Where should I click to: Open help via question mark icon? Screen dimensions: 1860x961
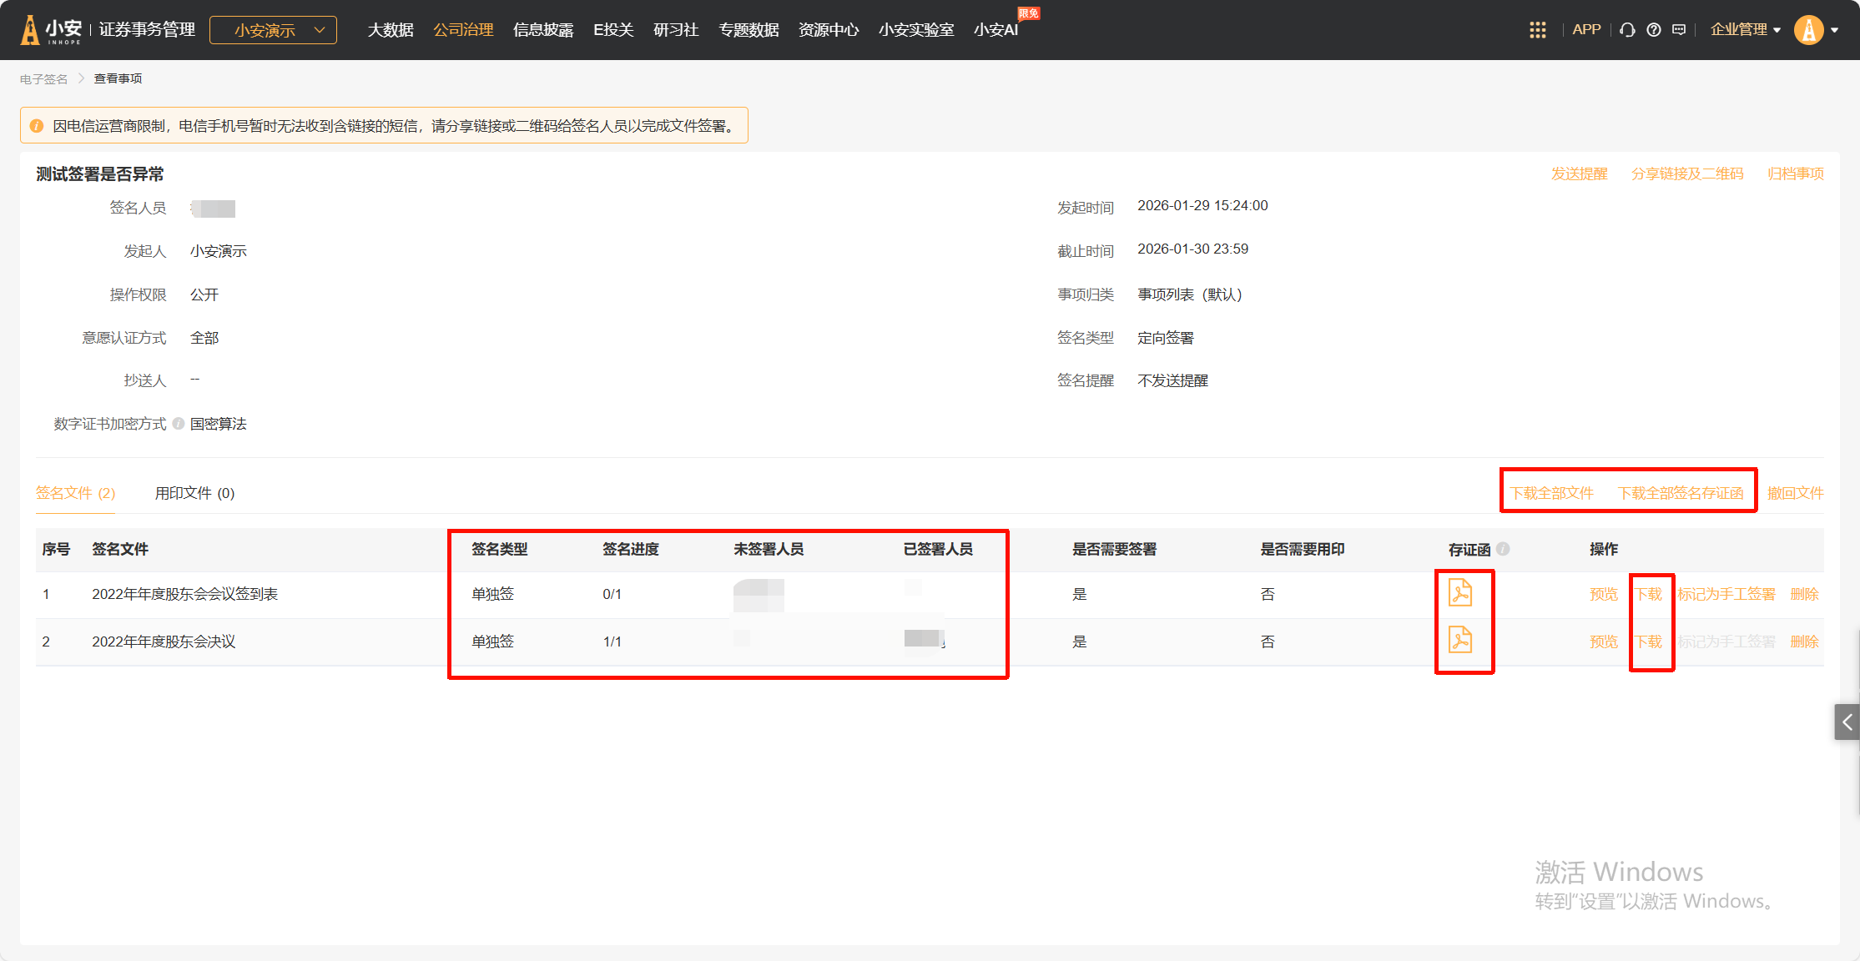(1653, 30)
